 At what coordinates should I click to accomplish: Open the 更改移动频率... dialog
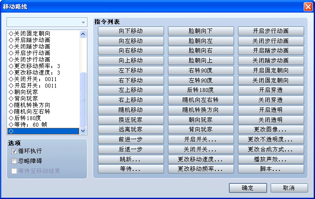(x=201, y=169)
